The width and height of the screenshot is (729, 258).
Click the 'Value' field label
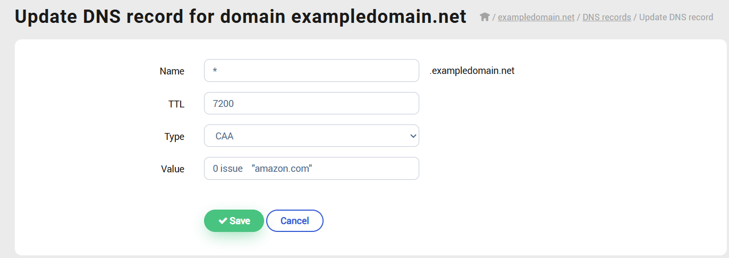point(172,169)
